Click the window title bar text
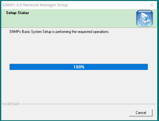159x121 pixels. tap(35, 5)
